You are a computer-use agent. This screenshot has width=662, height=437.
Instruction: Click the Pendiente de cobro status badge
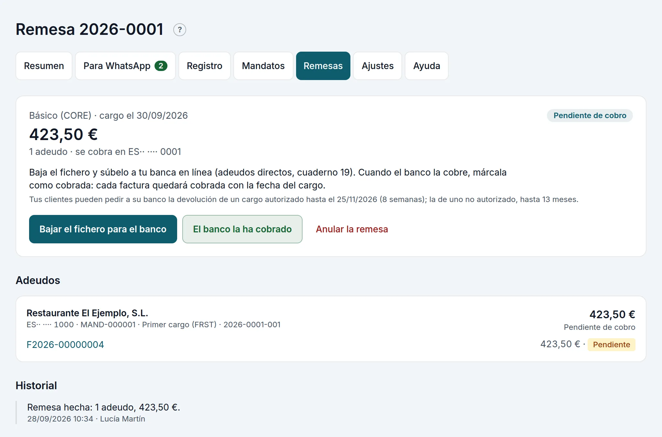[x=590, y=116]
